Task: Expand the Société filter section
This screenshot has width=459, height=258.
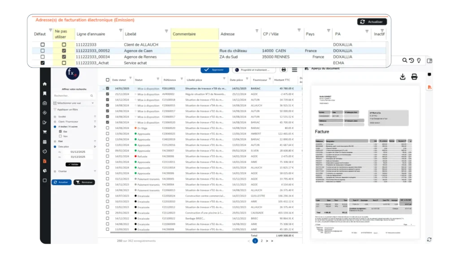Action: (x=95, y=116)
